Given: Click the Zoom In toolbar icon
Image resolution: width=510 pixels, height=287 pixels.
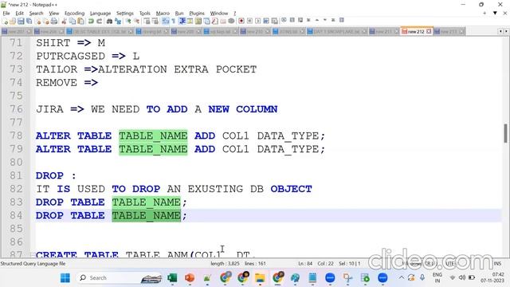Looking at the screenshot, I should (x=128, y=22).
